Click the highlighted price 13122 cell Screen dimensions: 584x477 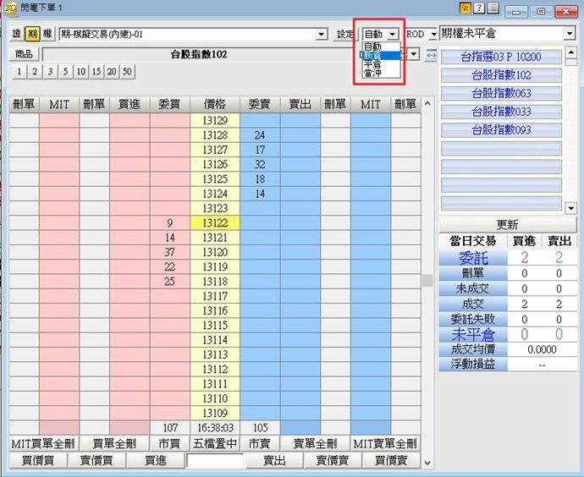216,222
